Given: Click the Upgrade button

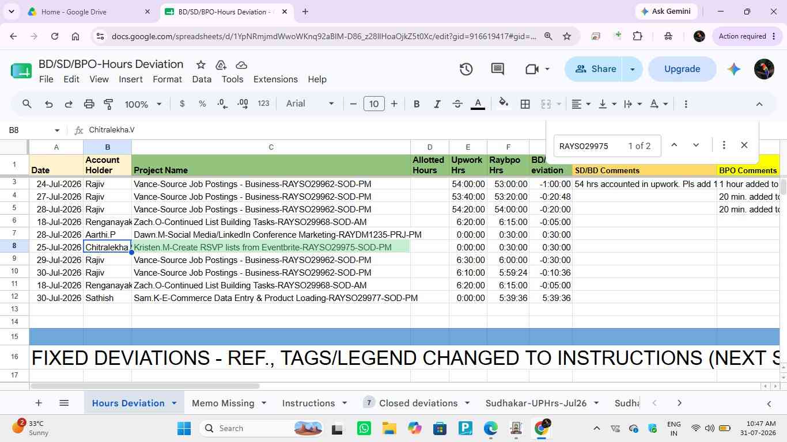Looking at the screenshot, I should tap(682, 69).
